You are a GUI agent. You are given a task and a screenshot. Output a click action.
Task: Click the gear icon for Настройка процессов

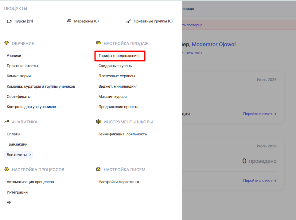(x=7, y=169)
